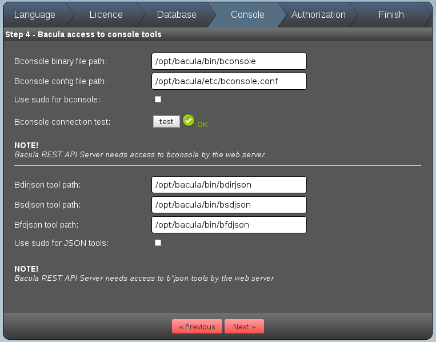Run the Bconsole connection test button
The image size is (436, 342).
pos(166,122)
